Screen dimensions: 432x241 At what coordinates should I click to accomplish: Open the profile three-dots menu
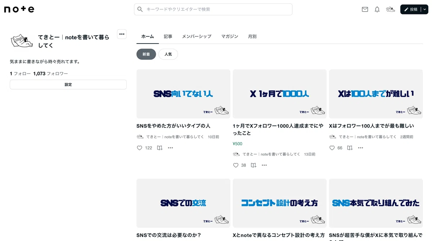coord(122,34)
